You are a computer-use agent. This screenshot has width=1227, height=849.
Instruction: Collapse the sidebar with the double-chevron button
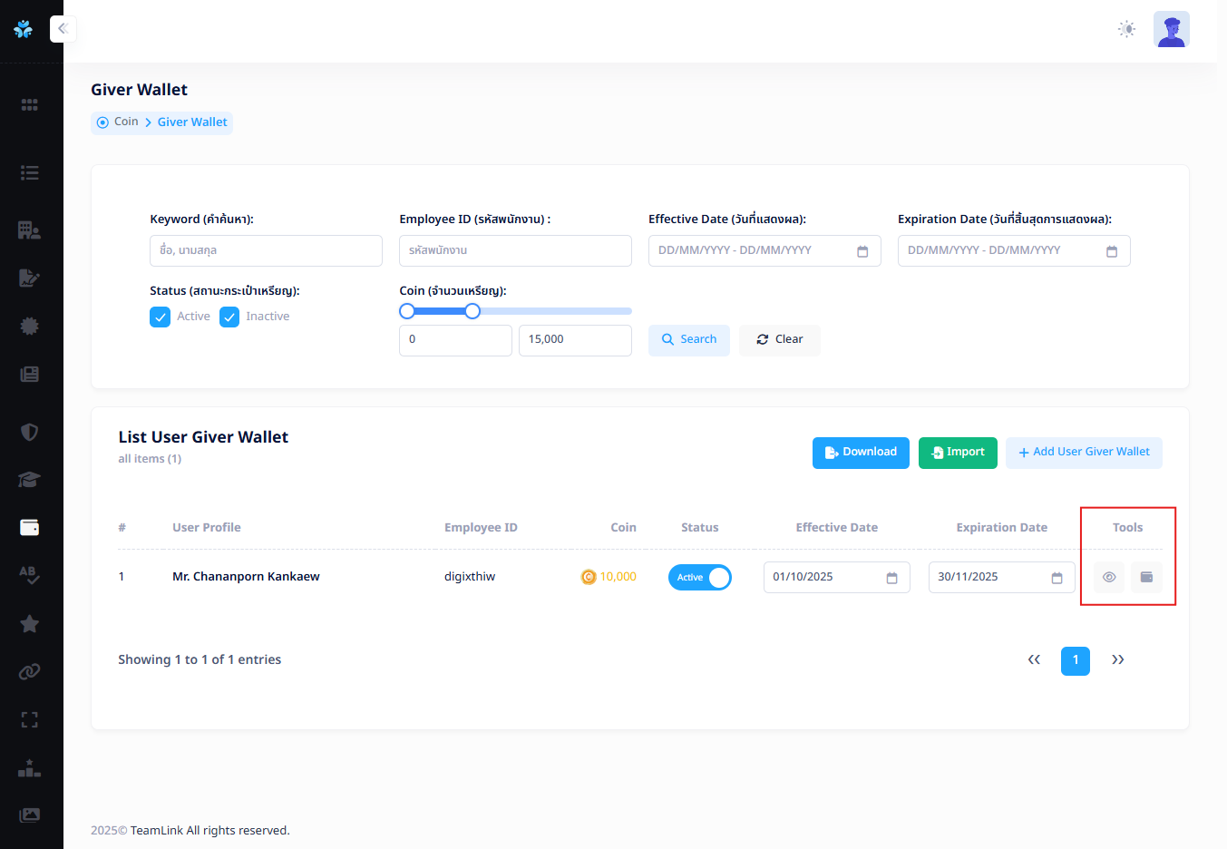point(63,29)
